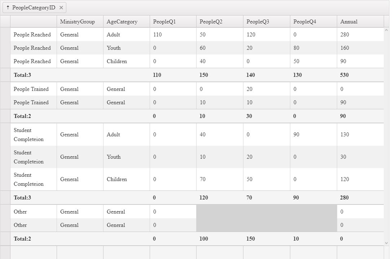Toggle sort arrow on PeopleCategoryID group chip
This screenshot has width=392, height=259.
coord(8,8)
